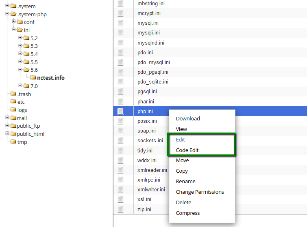
Task: Expand the 7.0 folder node
Action: coord(20,85)
